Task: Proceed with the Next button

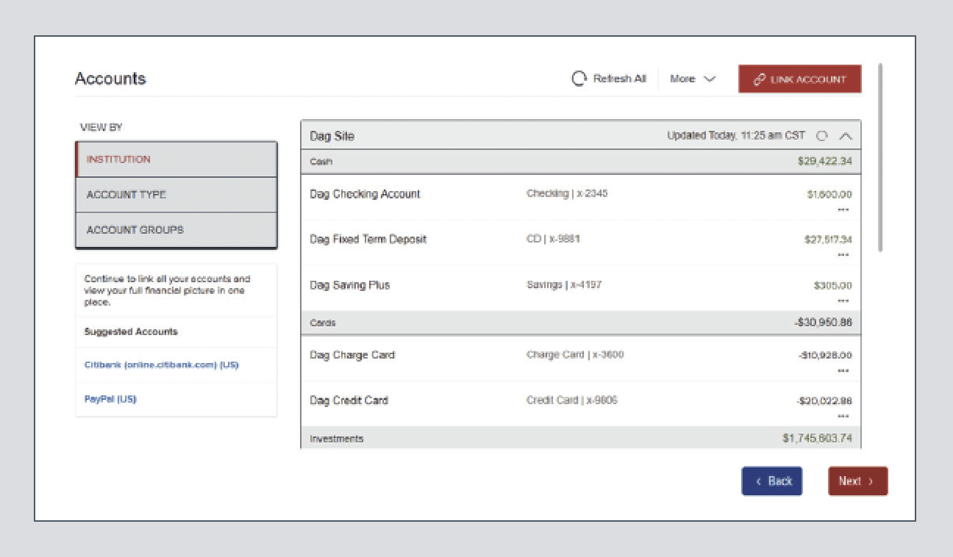Action: pyautogui.click(x=858, y=481)
